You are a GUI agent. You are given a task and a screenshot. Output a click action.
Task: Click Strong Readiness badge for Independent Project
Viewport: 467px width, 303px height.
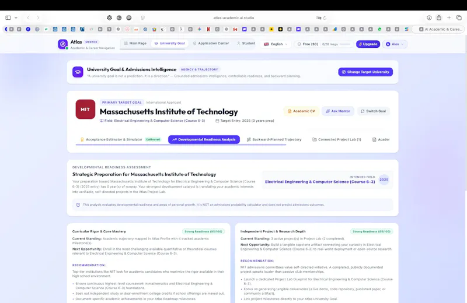tap(371, 231)
